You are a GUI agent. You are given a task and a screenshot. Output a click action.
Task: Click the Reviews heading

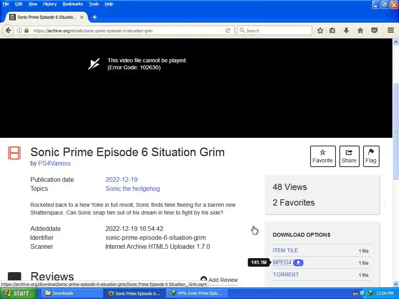tap(52, 277)
